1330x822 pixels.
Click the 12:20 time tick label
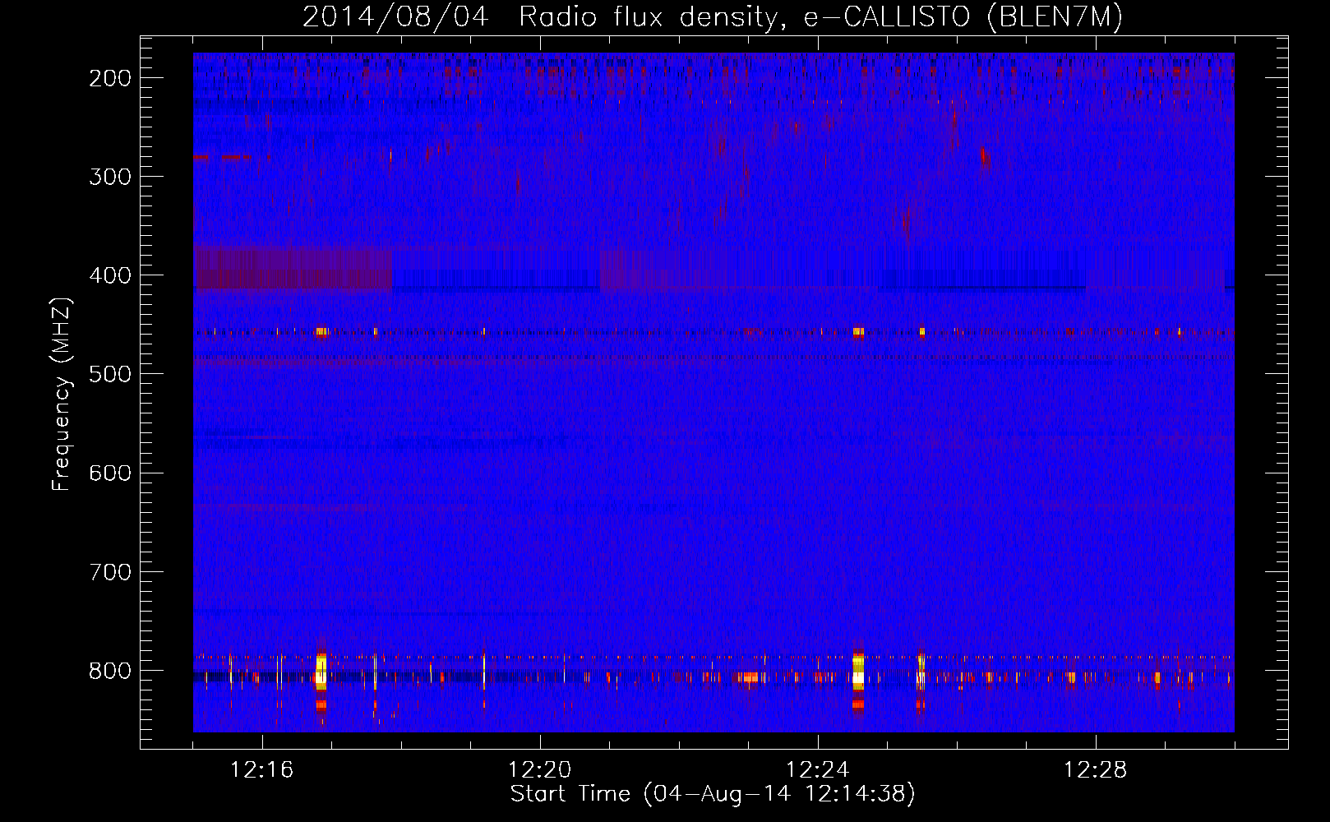coord(540,770)
